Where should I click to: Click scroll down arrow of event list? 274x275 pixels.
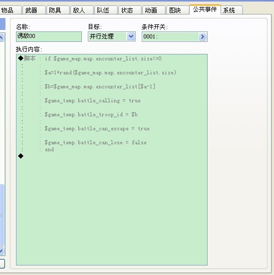1,251
